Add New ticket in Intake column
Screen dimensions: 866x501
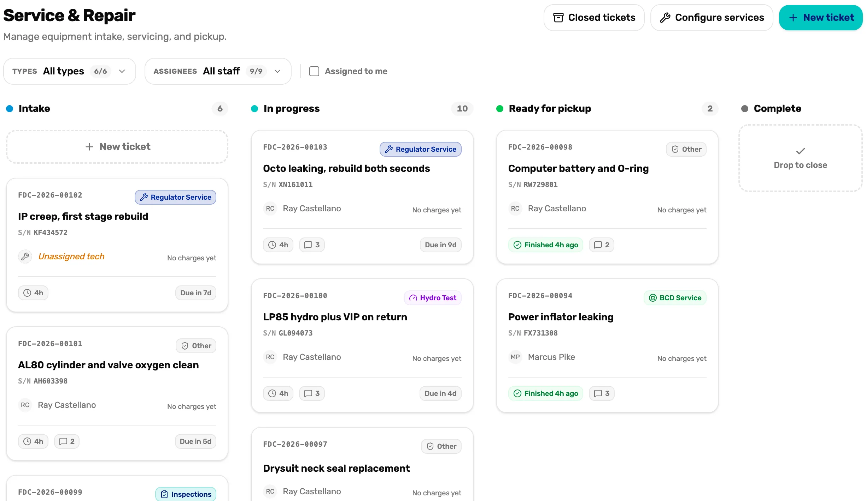(117, 147)
